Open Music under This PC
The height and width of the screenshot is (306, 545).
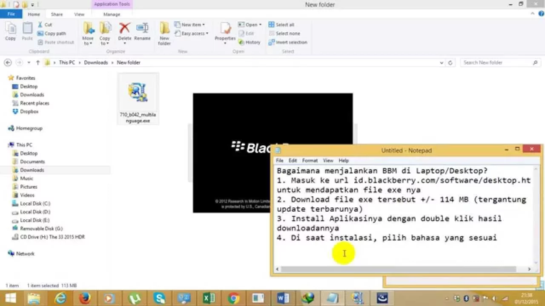26,178
